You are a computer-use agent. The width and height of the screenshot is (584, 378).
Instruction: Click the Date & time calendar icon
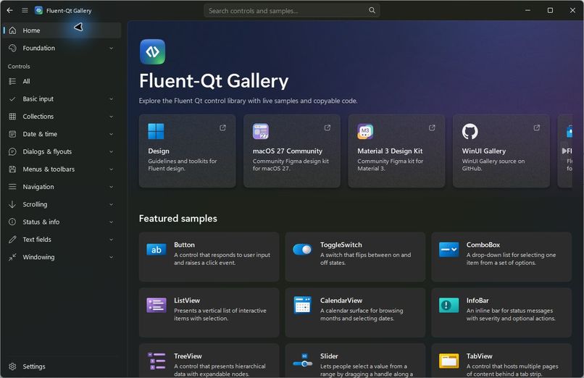point(12,134)
